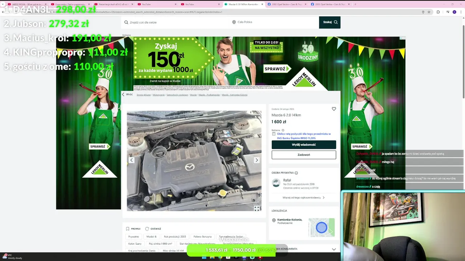Open the map thumbnail of Kamionka-Kolonia
Viewport: 465px width, 261px height.
322,227
